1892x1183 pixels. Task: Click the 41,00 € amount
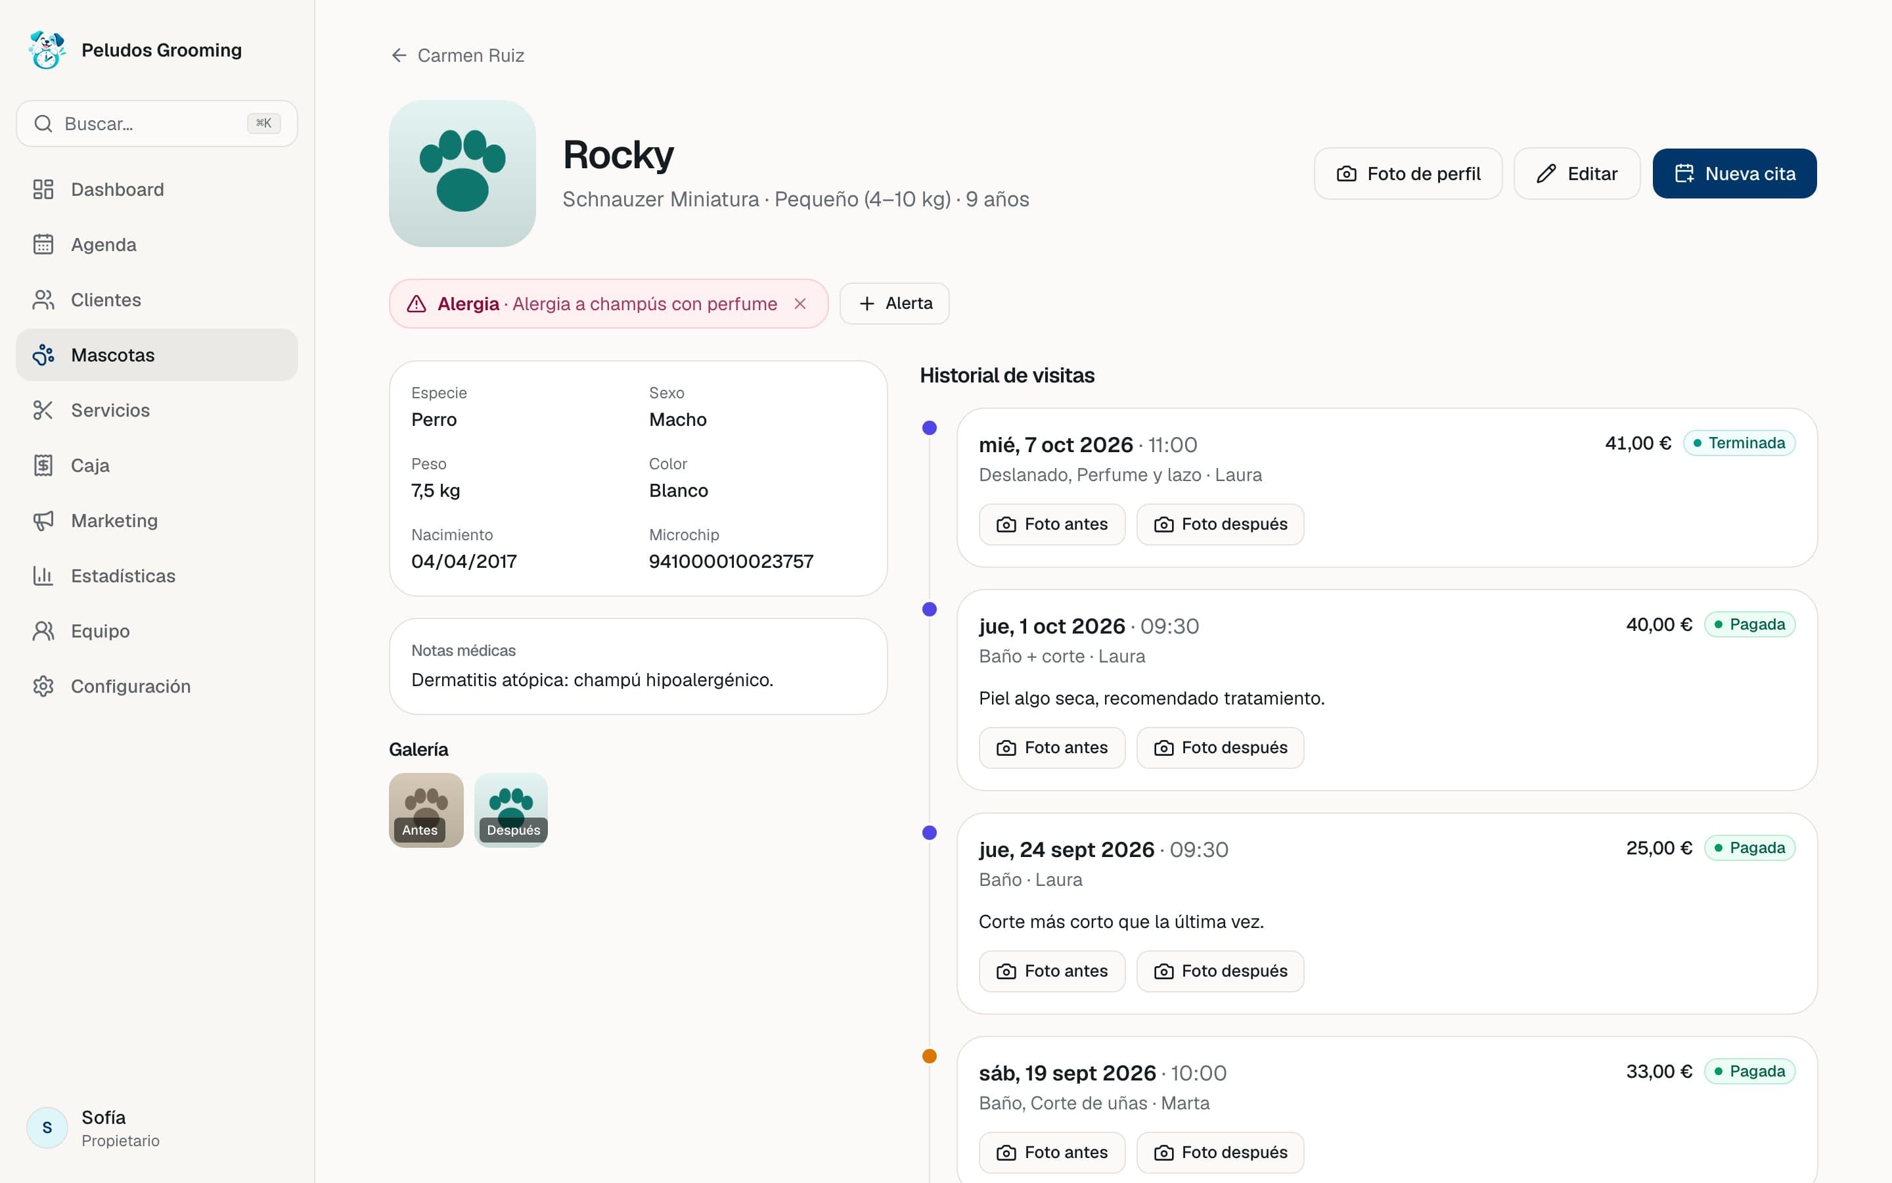[1638, 443]
